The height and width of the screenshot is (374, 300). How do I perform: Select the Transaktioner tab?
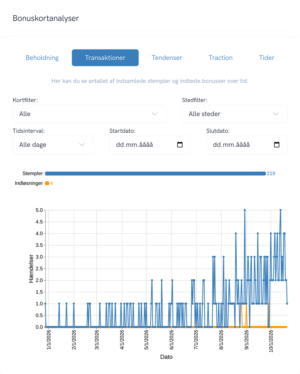[105, 58]
